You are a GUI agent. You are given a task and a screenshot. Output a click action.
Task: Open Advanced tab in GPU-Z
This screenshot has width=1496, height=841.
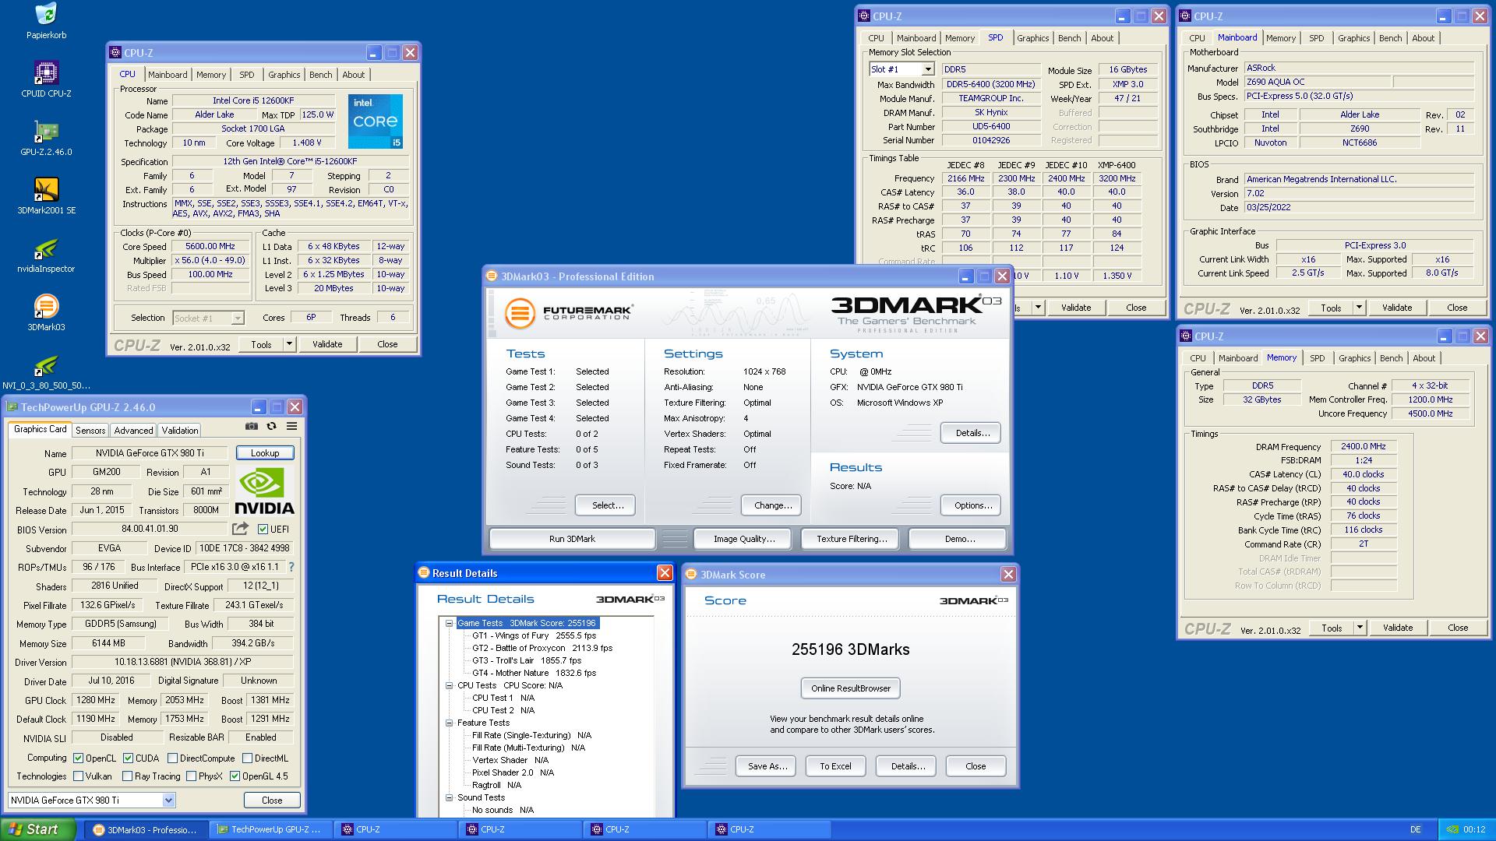[133, 431]
